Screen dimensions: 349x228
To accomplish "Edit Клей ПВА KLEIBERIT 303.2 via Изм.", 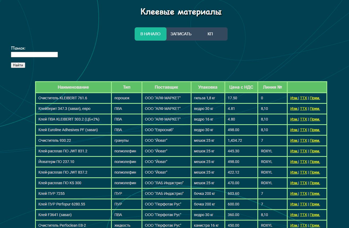I will (294, 119).
